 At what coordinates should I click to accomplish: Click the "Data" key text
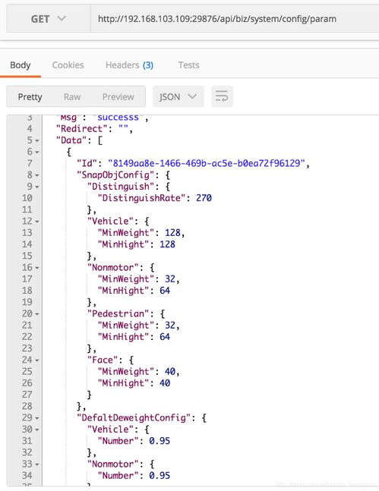(x=71, y=140)
